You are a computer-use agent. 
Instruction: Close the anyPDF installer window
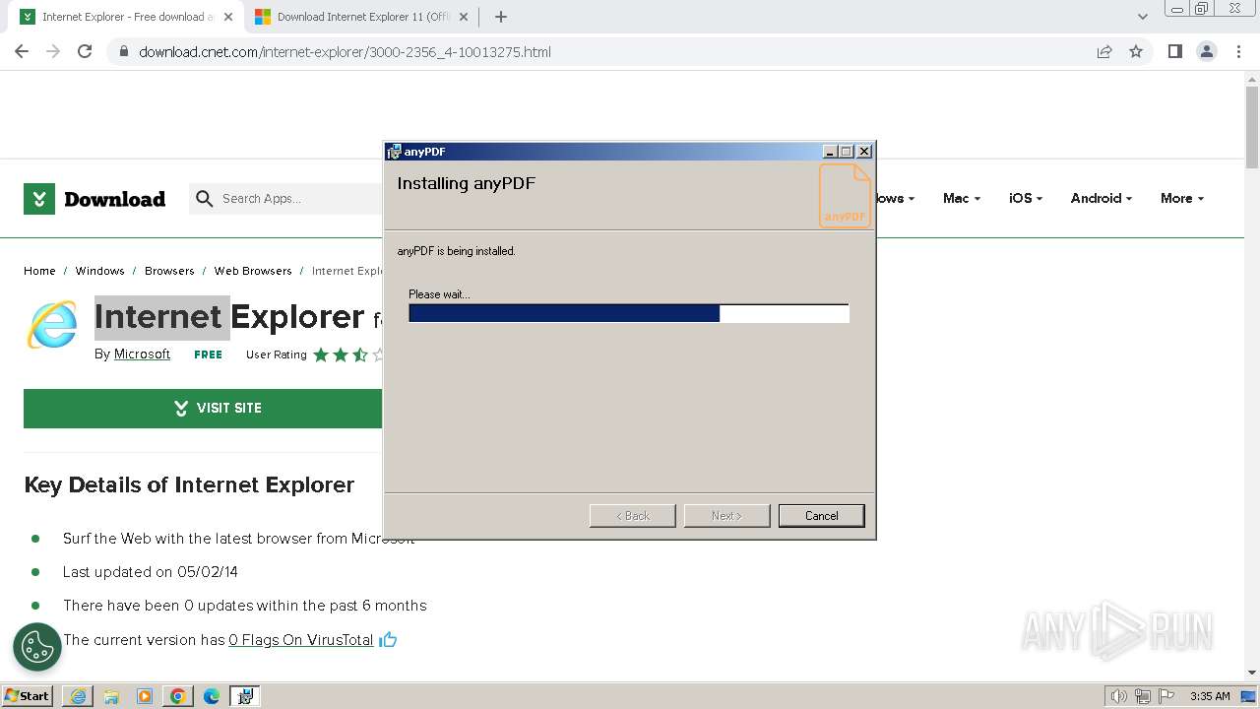point(864,152)
